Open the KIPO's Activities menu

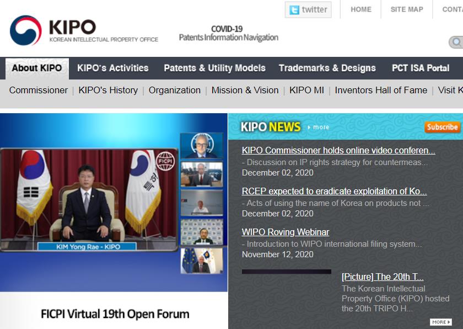point(113,68)
